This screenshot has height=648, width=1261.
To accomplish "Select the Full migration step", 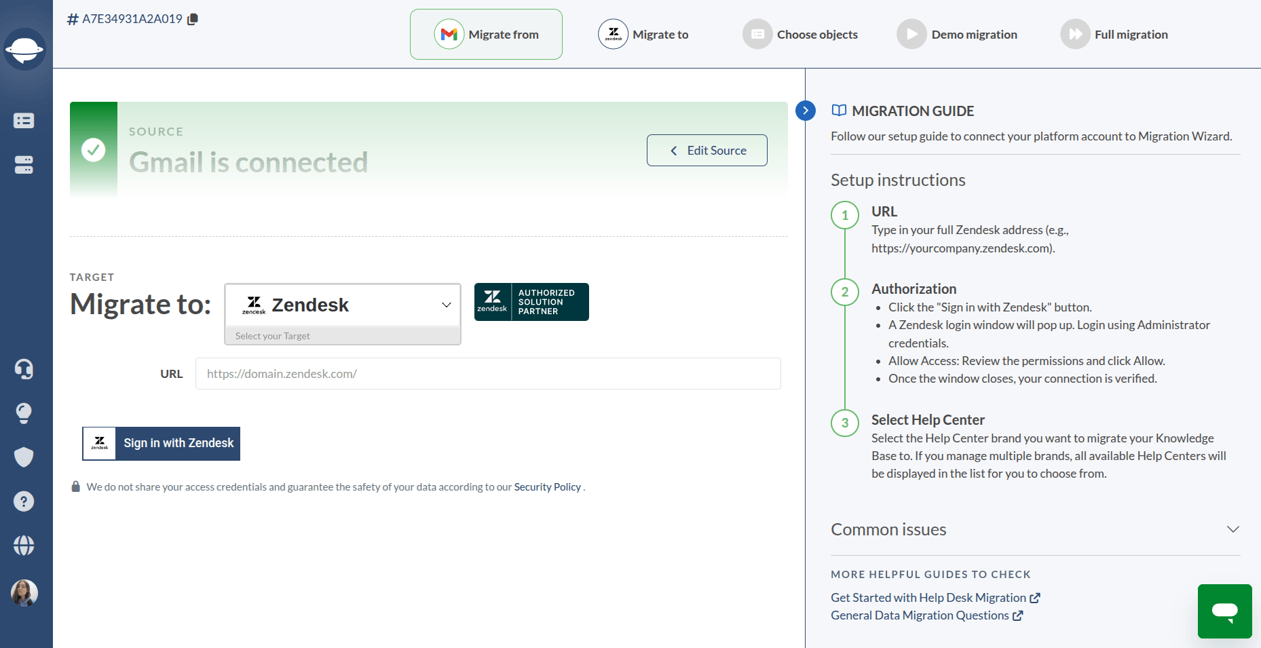I will pos(1114,35).
